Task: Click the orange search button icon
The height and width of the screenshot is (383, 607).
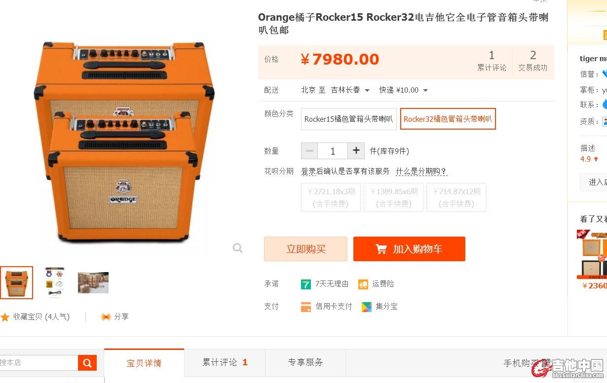Action: [x=87, y=363]
